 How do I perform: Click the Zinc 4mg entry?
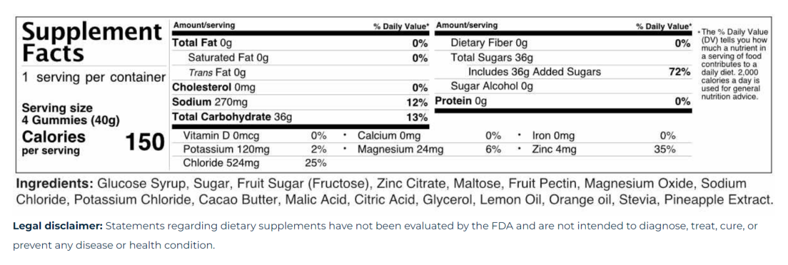click(x=554, y=149)
